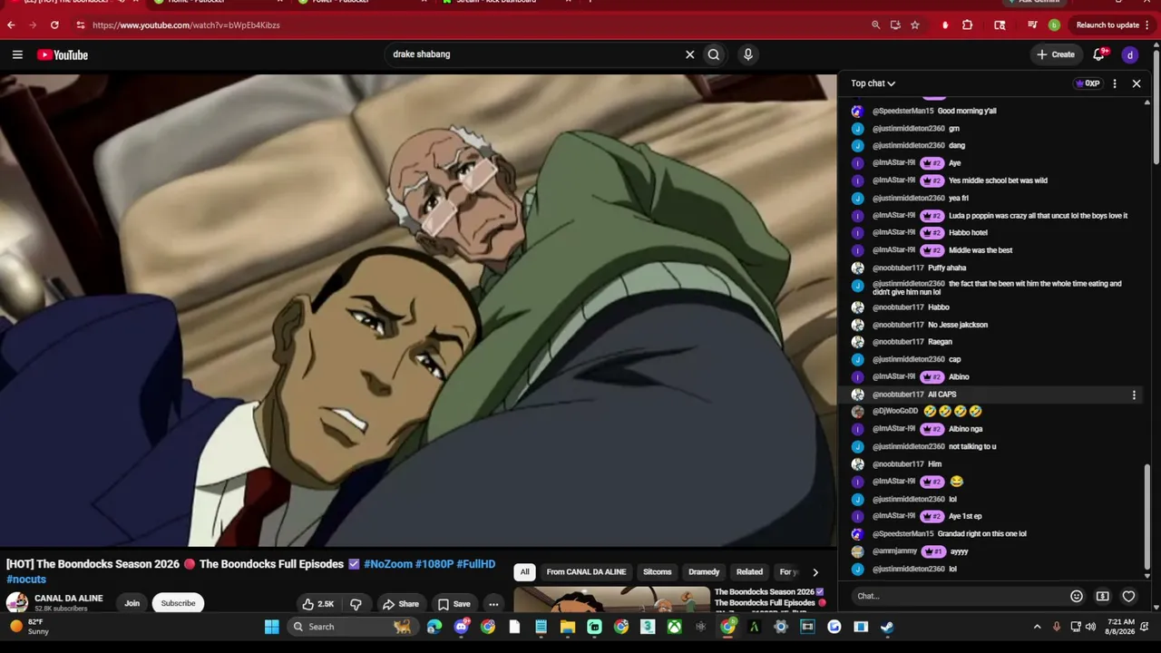1161x653 pixels.
Task: Close the live chat panel
Action: [1137, 83]
